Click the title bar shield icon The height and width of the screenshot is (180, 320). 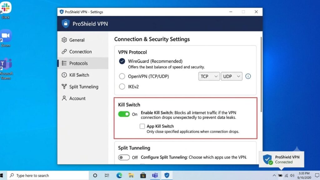[x=62, y=12]
